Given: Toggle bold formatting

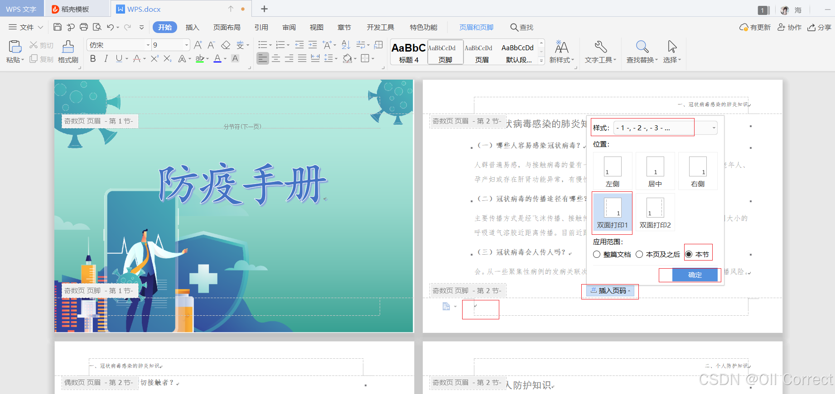Looking at the screenshot, I should [93, 58].
